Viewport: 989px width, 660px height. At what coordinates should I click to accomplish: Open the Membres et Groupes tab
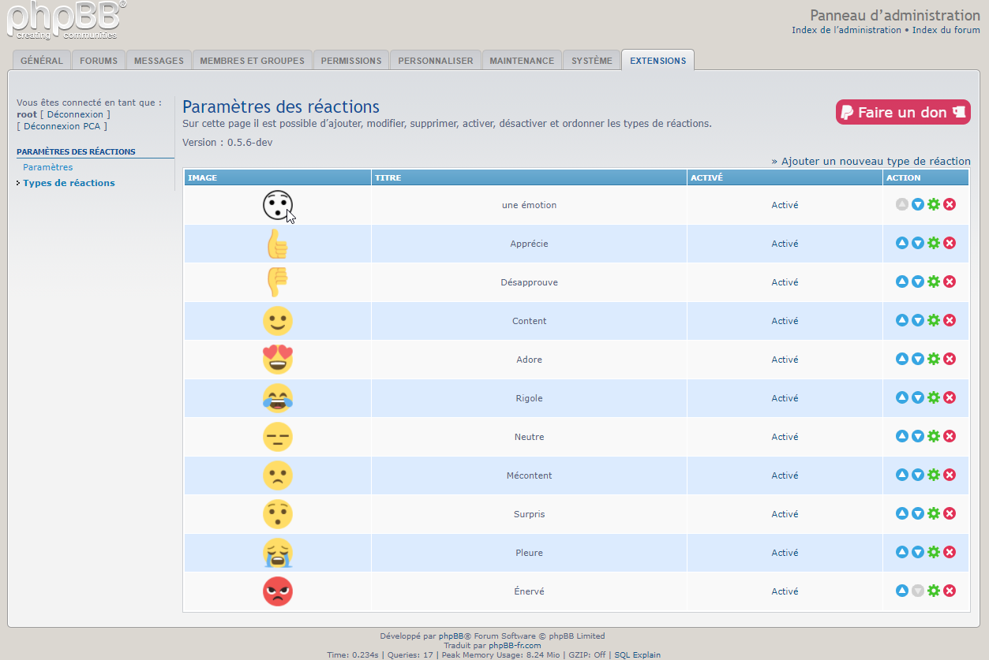(x=252, y=61)
